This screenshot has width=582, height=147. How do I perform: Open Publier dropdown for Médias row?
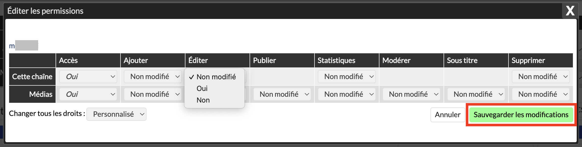click(282, 94)
